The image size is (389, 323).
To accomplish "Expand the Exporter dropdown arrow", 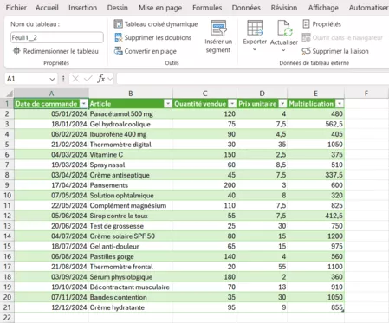I will [255, 49].
